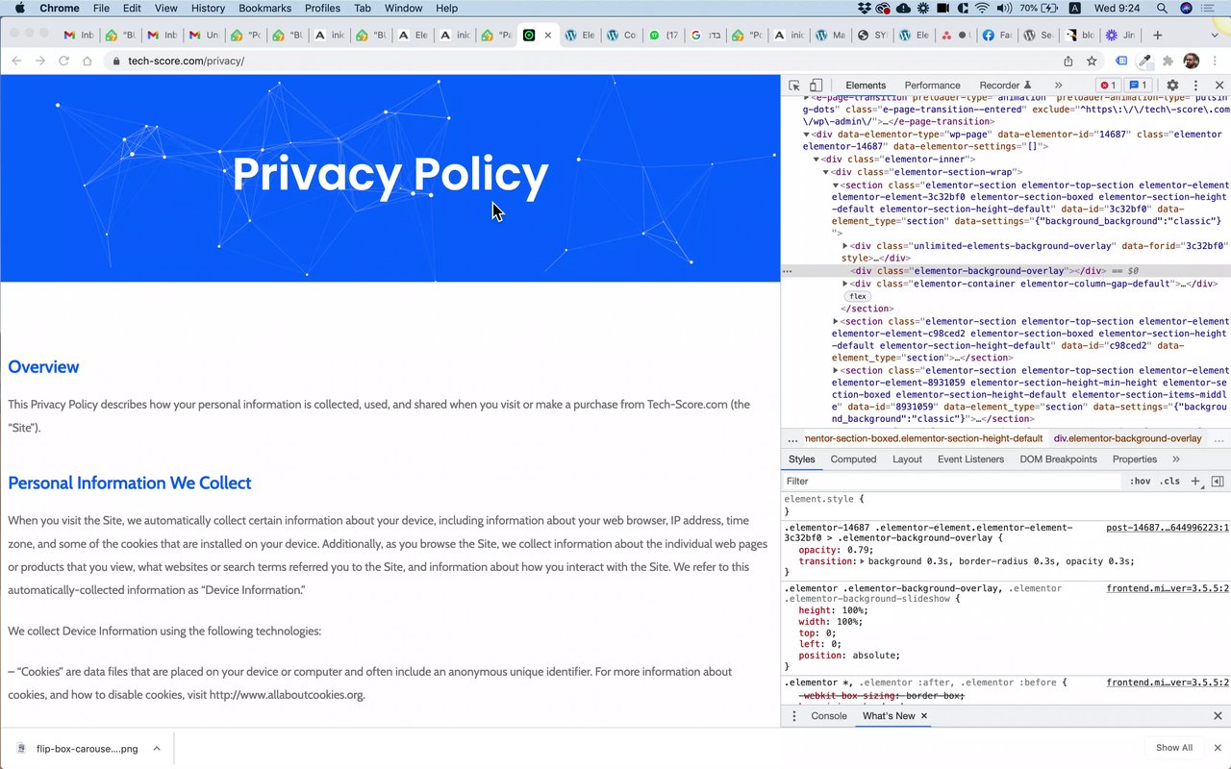Click the div.elementor-background-overlay breadcrumb
Image resolution: width=1231 pixels, height=769 pixels.
point(1127,438)
